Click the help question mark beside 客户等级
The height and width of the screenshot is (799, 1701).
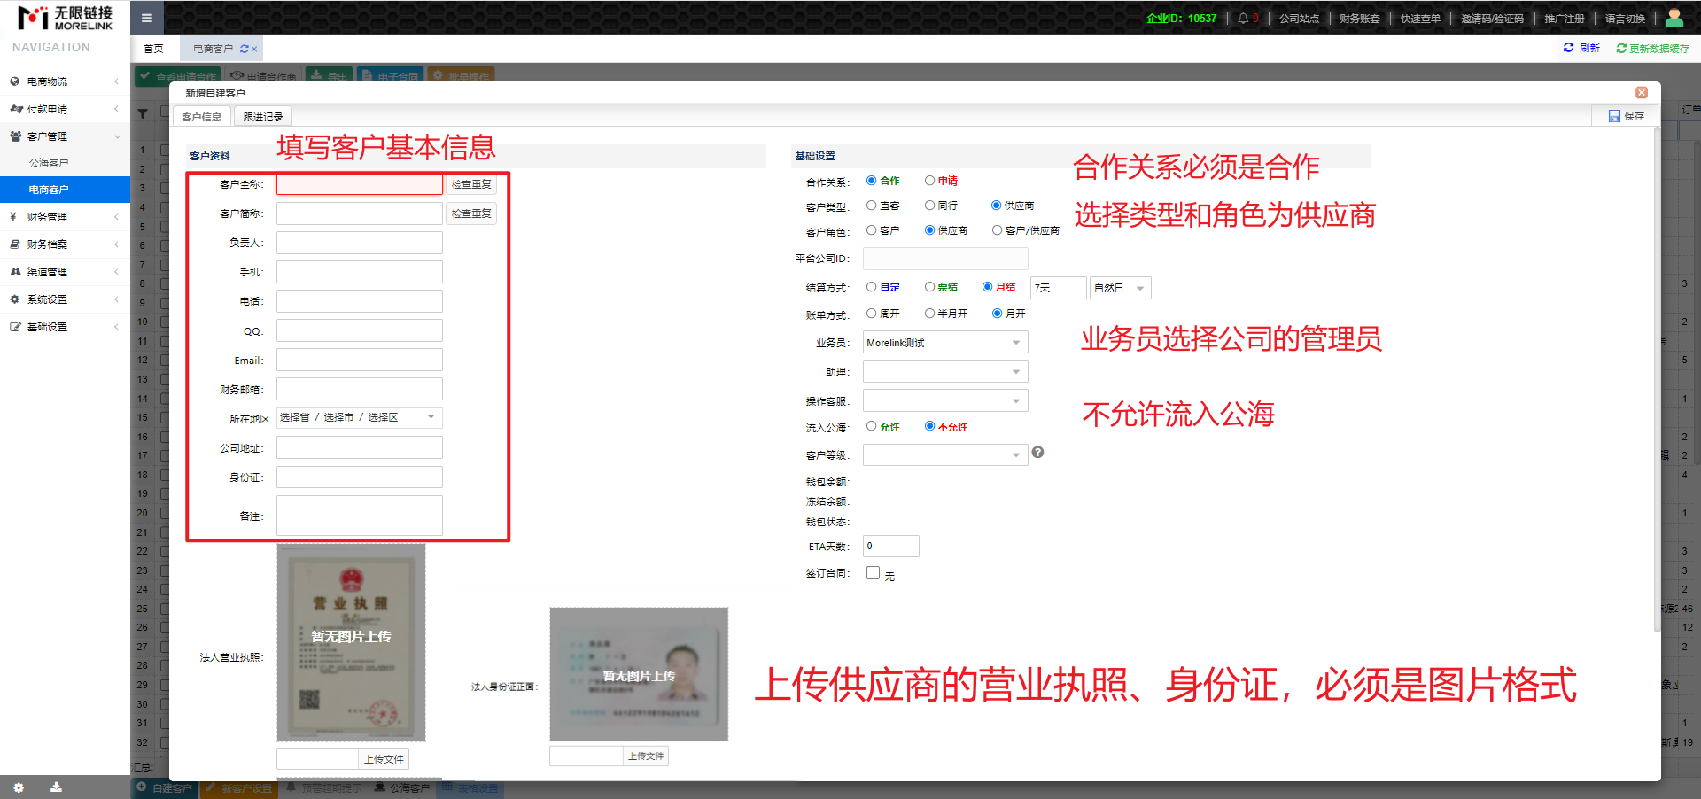[1037, 453]
